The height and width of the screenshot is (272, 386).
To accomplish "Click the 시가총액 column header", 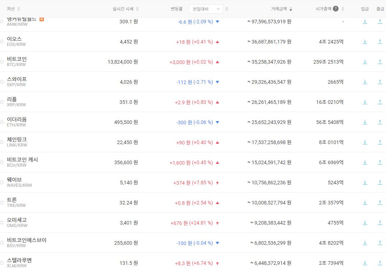I will click(323, 9).
